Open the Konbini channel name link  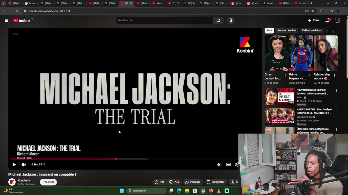23,180
